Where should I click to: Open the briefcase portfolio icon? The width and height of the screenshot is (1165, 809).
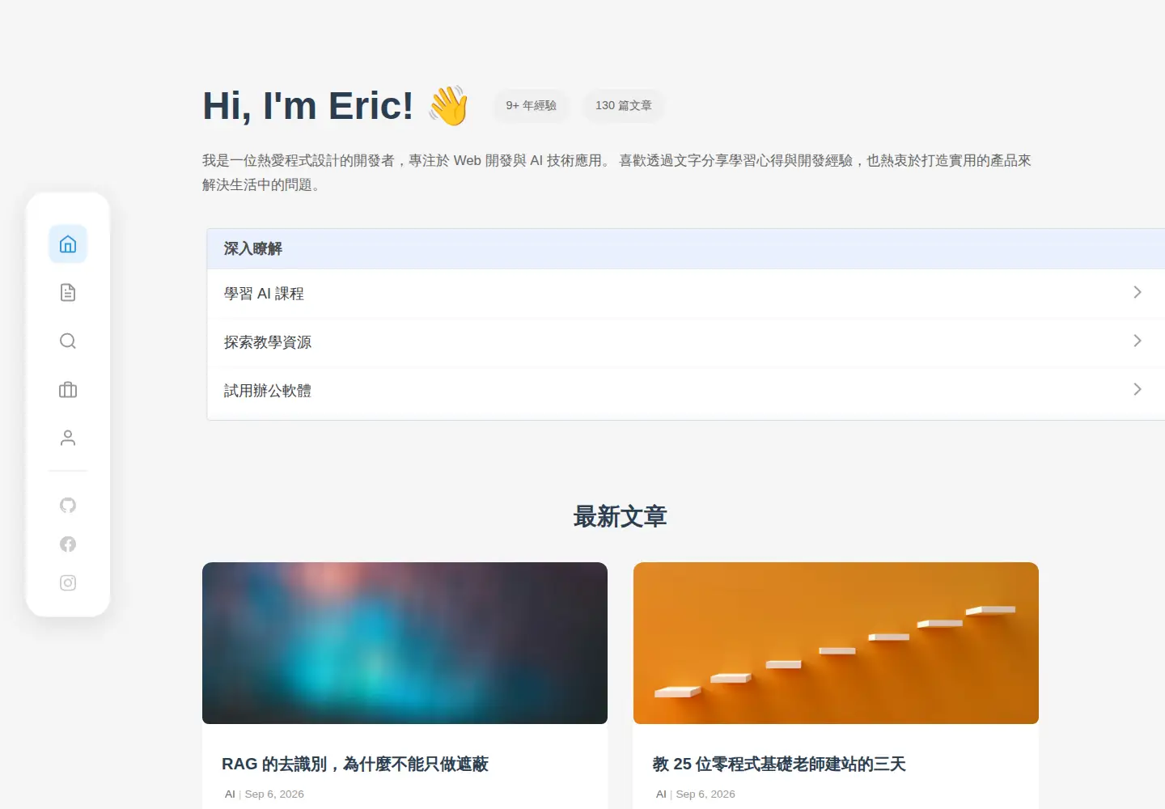point(68,390)
